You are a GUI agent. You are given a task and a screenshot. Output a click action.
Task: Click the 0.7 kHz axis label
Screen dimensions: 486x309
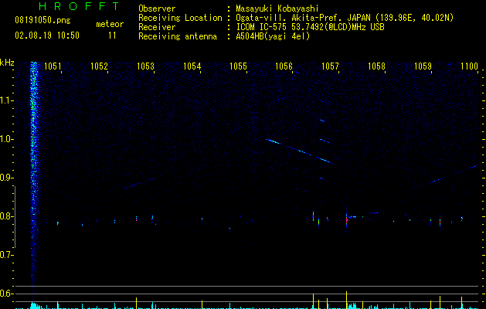point(6,255)
